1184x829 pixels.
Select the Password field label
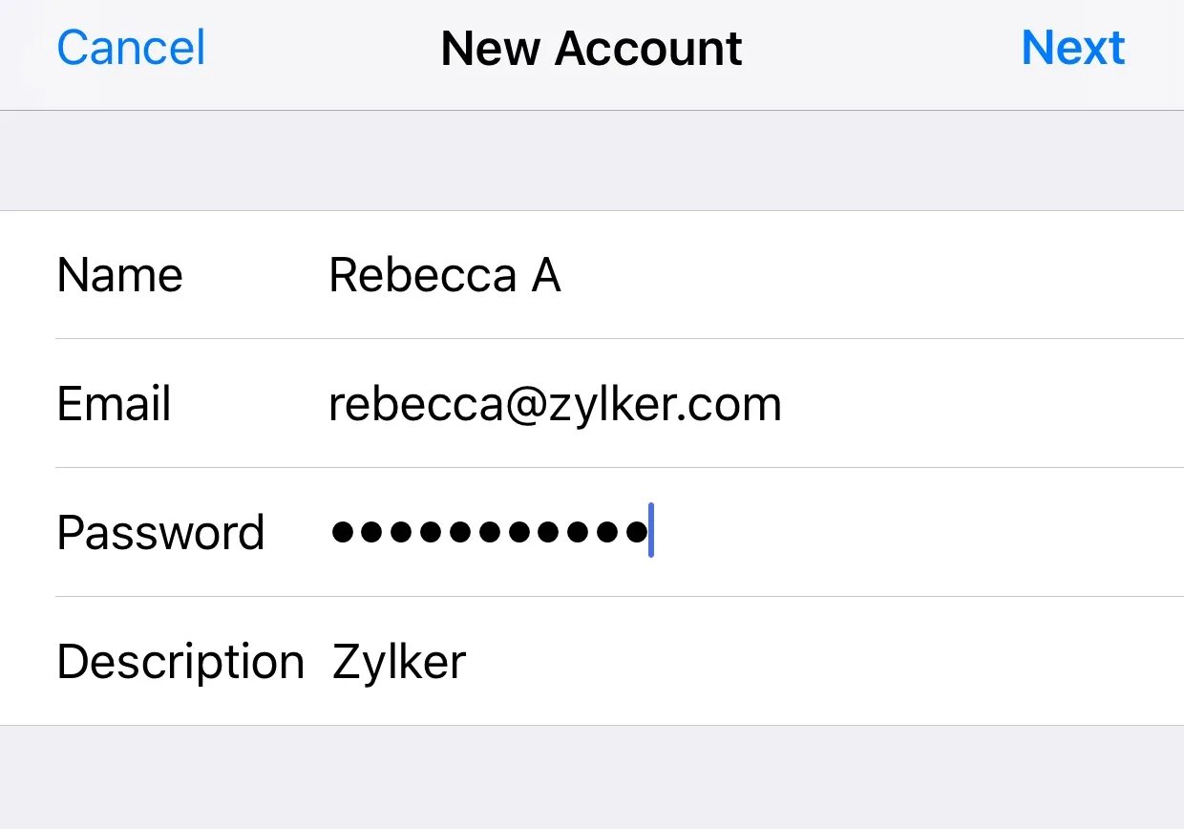coord(160,532)
